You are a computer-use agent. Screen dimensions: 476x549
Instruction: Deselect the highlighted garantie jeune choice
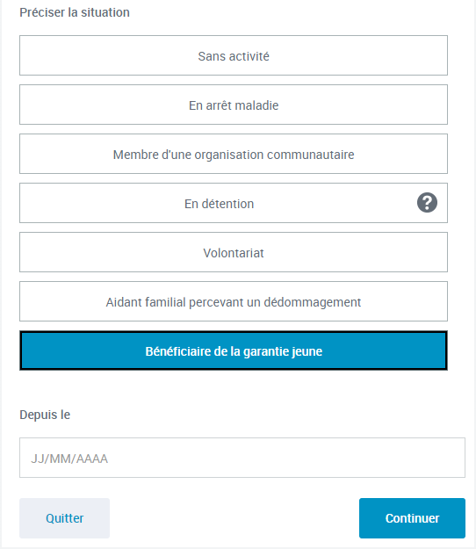coord(234,350)
